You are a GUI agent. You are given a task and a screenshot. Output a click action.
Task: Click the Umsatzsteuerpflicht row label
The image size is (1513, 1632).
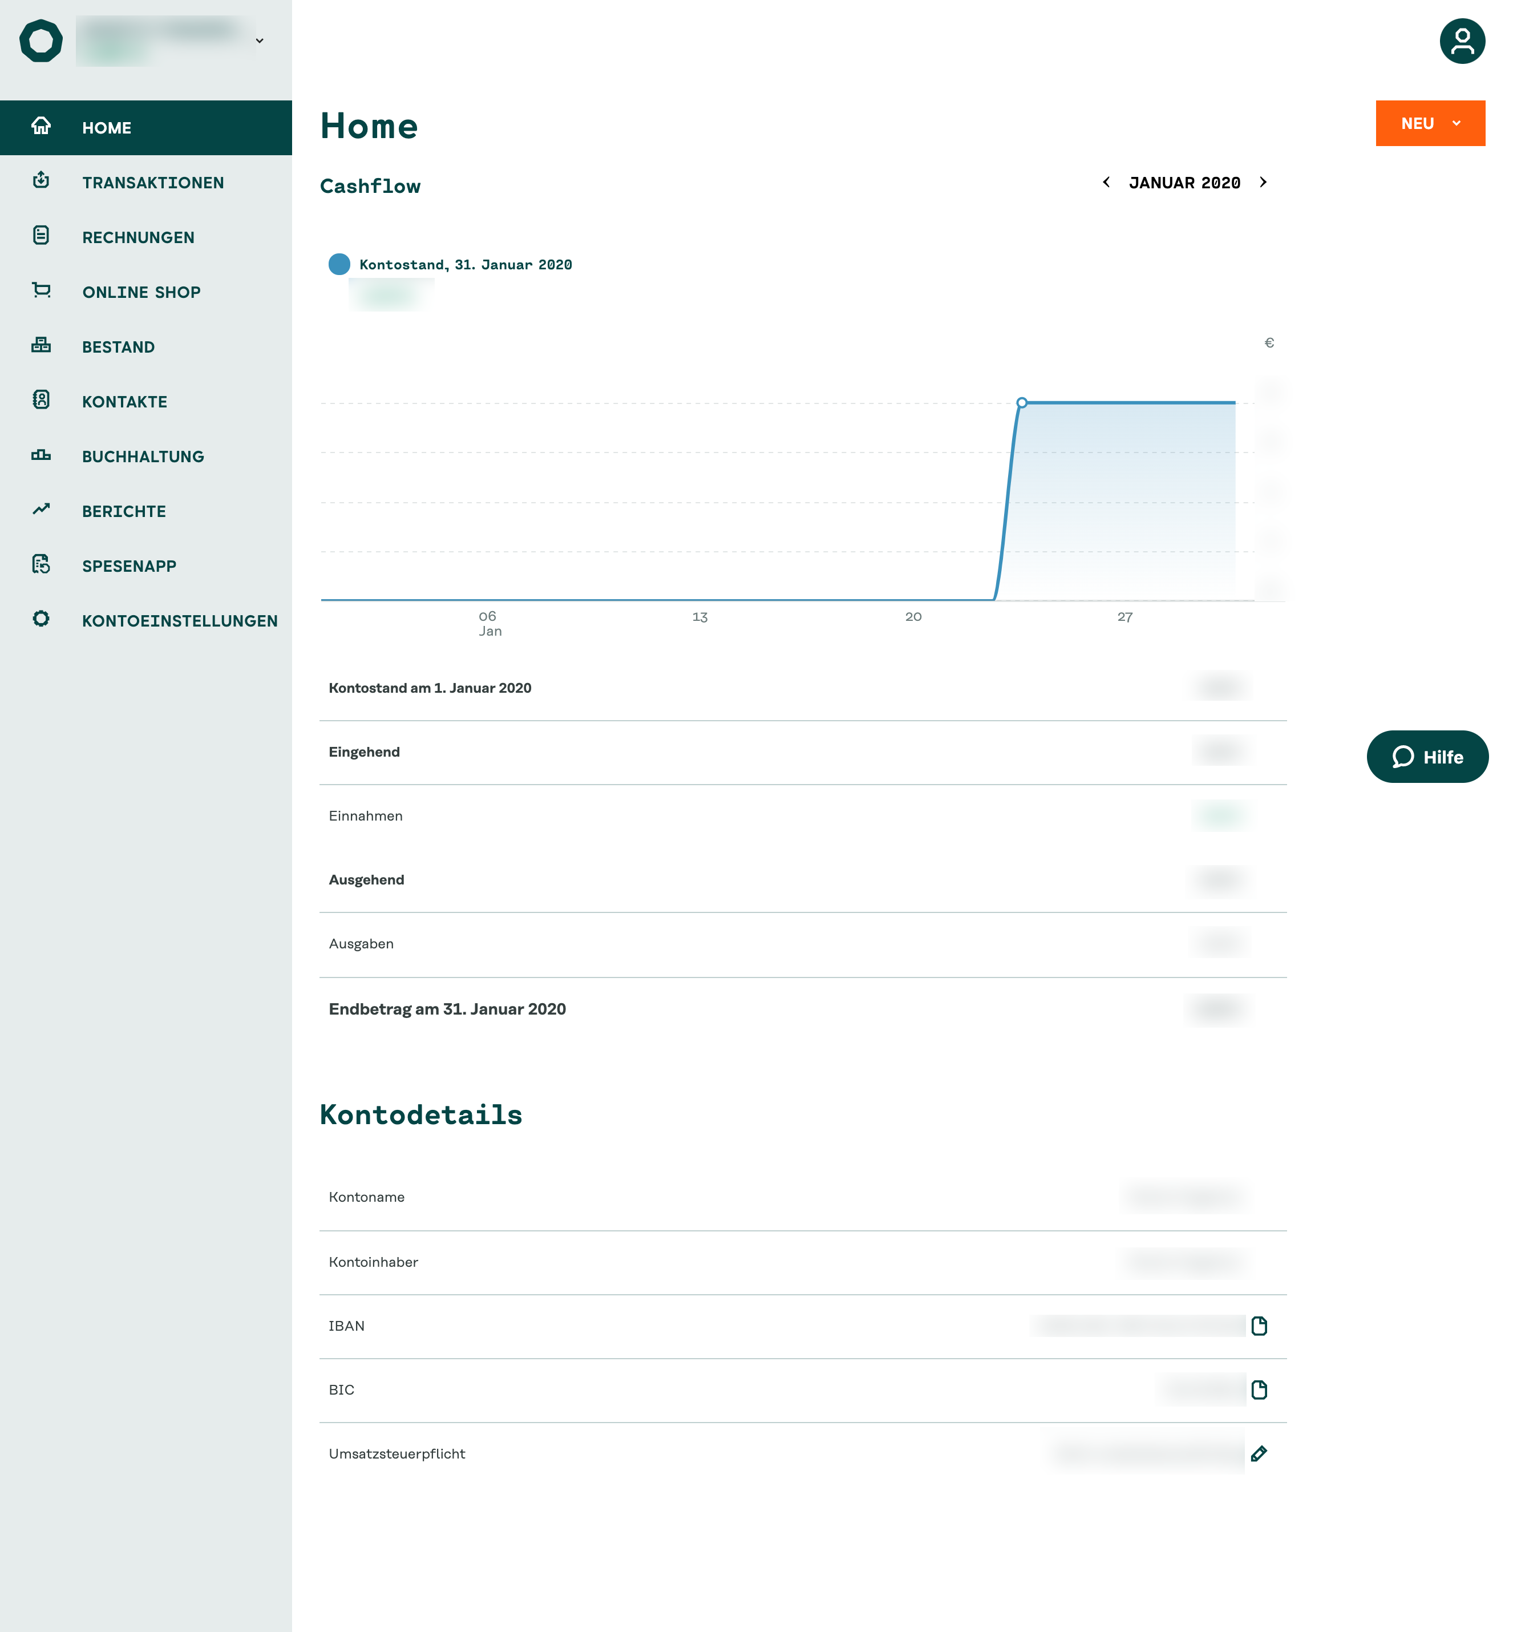397,1453
